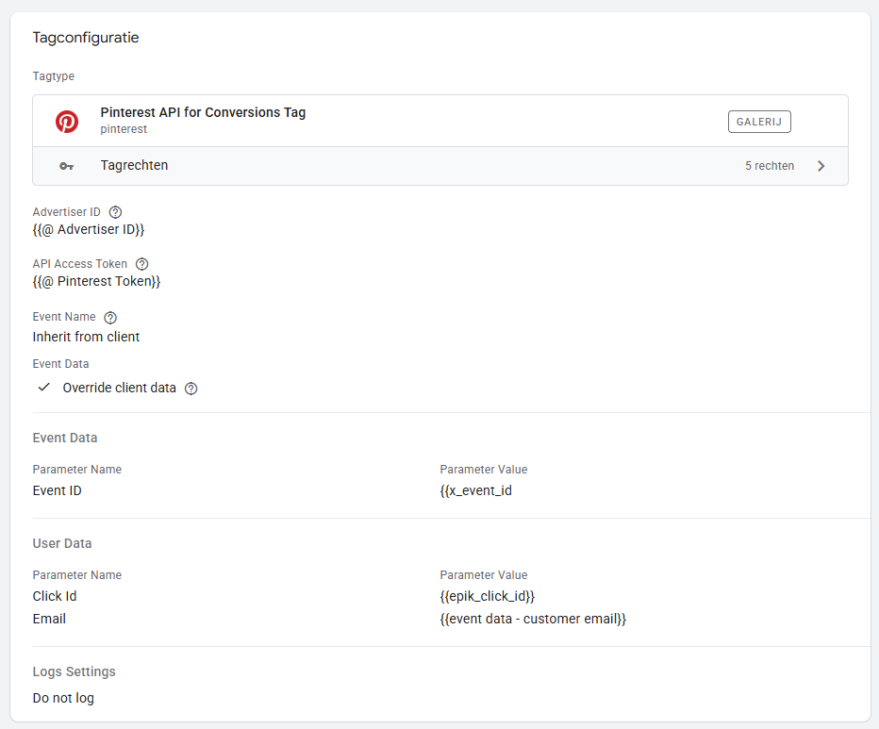The width and height of the screenshot is (879, 729).
Task: Click the Inherit from client value
Action: [86, 337]
